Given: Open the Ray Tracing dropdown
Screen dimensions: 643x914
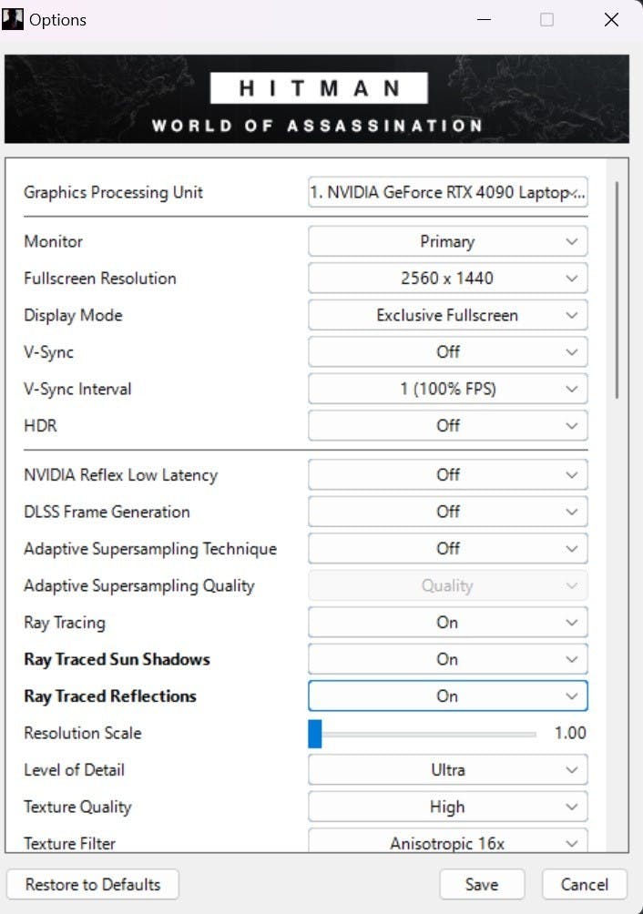Looking at the screenshot, I should coord(448,622).
